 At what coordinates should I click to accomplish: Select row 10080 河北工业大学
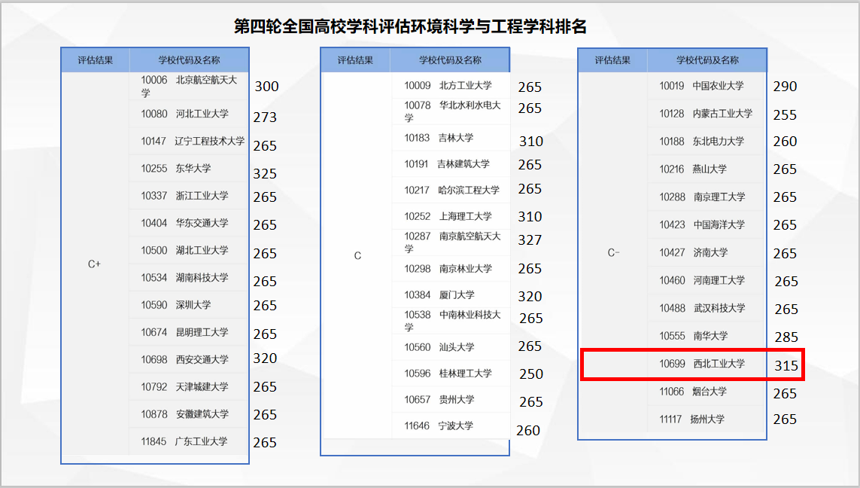click(x=189, y=114)
